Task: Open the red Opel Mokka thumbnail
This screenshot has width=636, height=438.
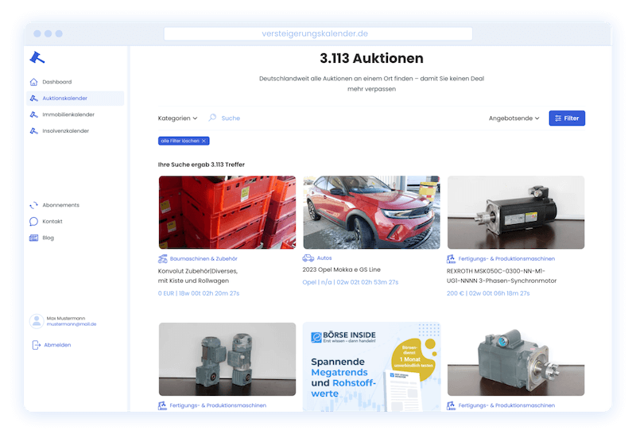Action: coord(371,212)
